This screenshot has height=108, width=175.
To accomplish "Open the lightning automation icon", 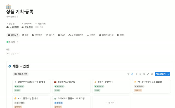I will [x=136, y=74].
